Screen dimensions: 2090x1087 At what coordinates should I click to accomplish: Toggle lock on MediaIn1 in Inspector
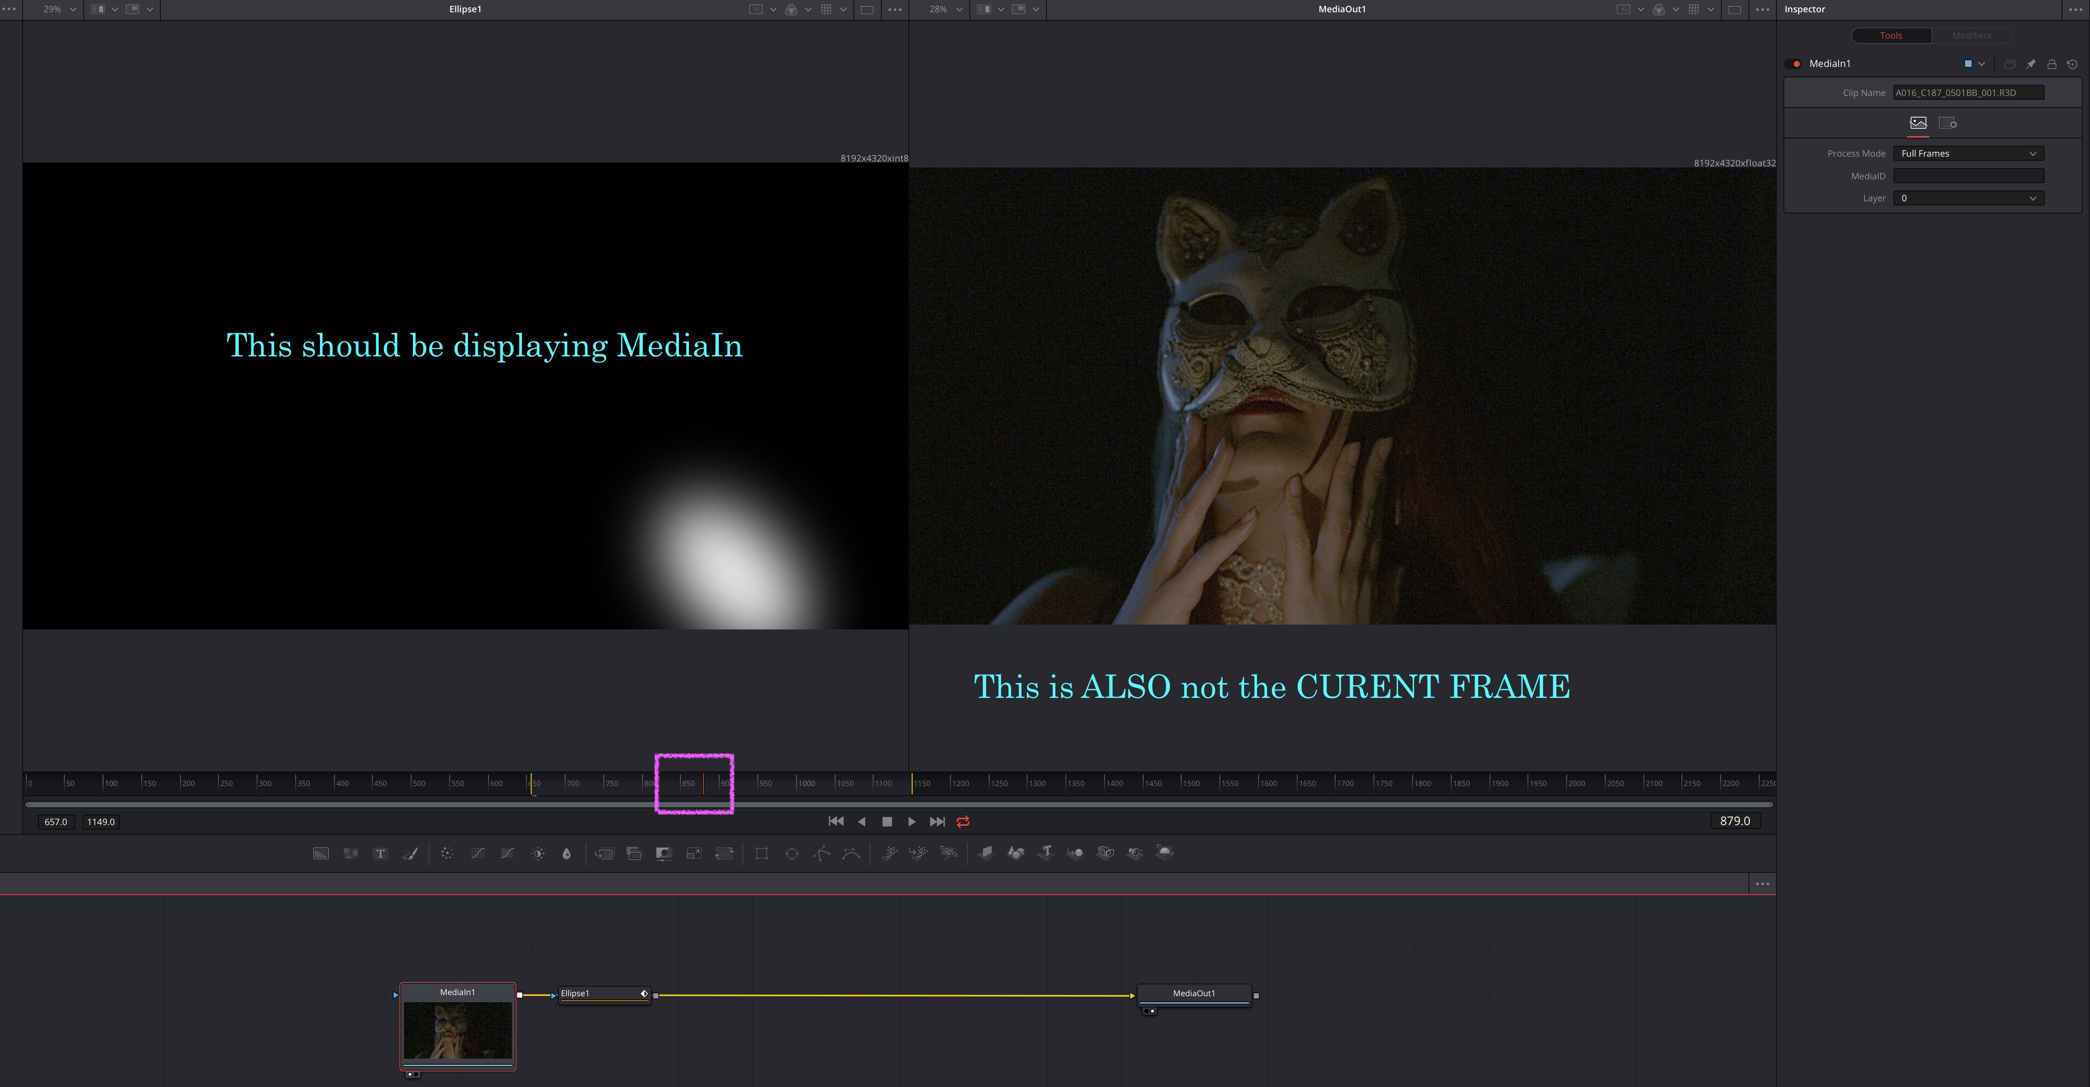(x=2052, y=64)
